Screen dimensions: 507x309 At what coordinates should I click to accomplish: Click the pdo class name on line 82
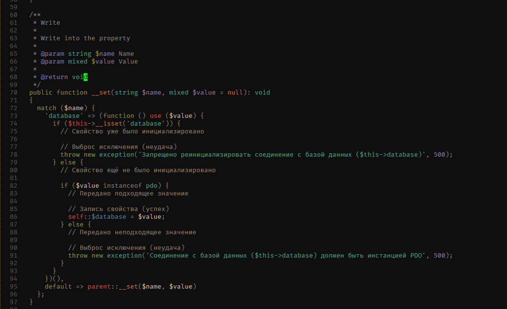[152, 186]
